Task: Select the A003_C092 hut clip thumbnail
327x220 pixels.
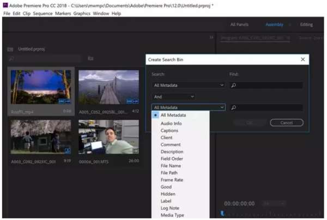Action: pos(41,137)
